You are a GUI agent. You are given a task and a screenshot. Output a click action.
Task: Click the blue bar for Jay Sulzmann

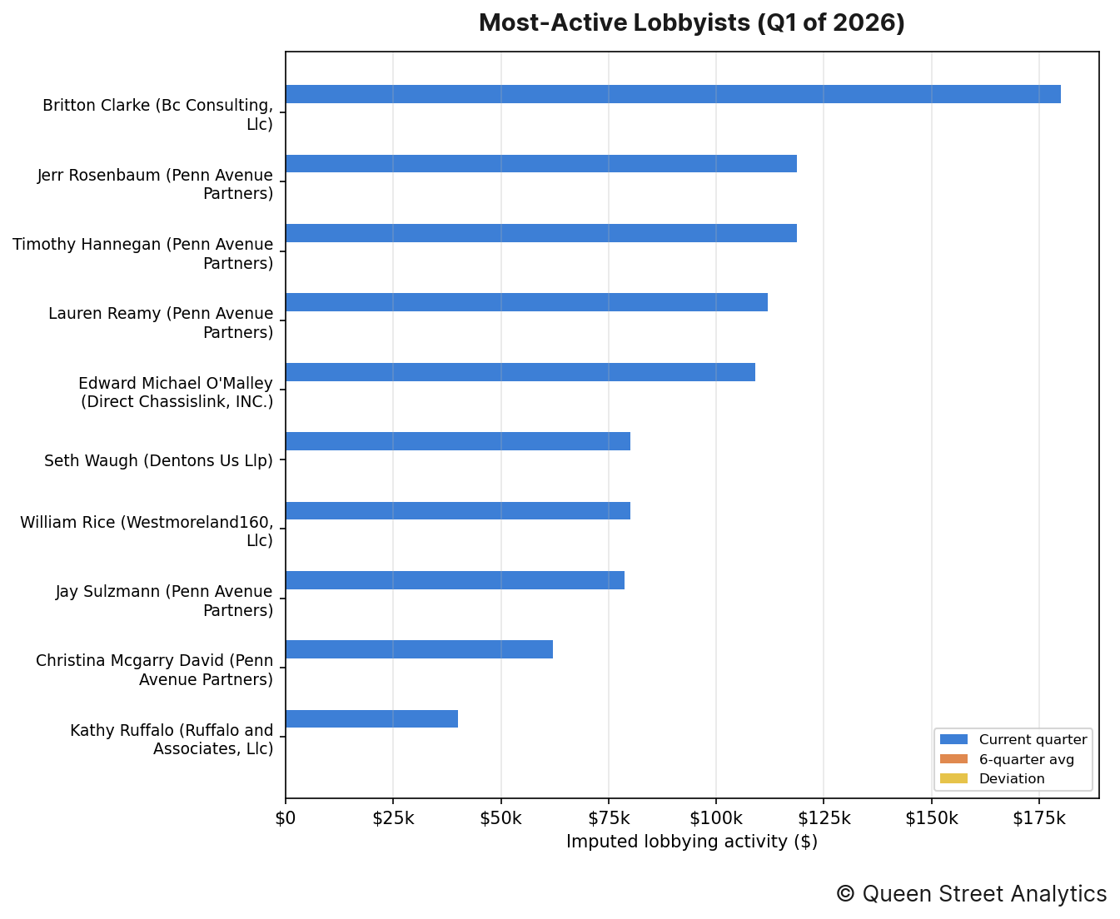coord(455,580)
